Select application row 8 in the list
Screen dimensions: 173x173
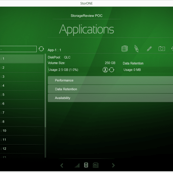click(x=22, y=122)
